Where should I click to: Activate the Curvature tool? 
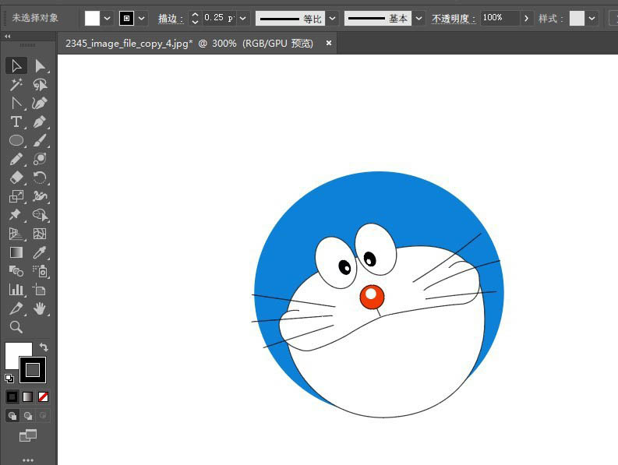40,104
